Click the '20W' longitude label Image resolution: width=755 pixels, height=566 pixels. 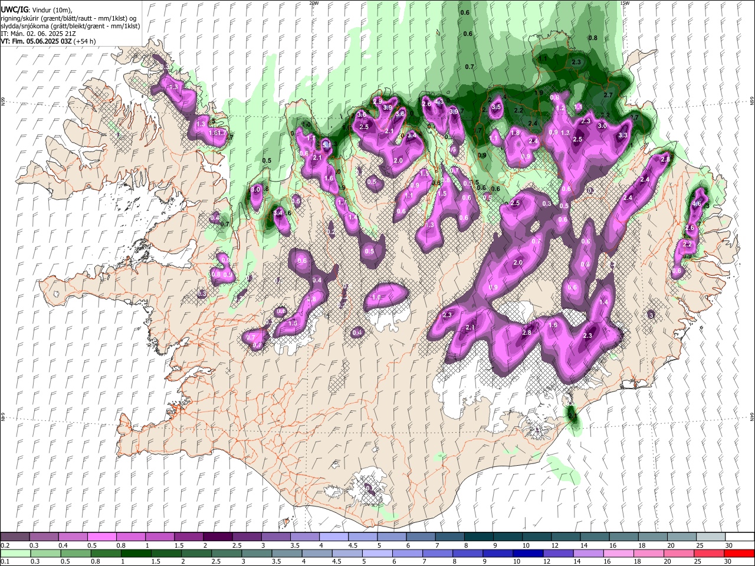coord(314,3)
